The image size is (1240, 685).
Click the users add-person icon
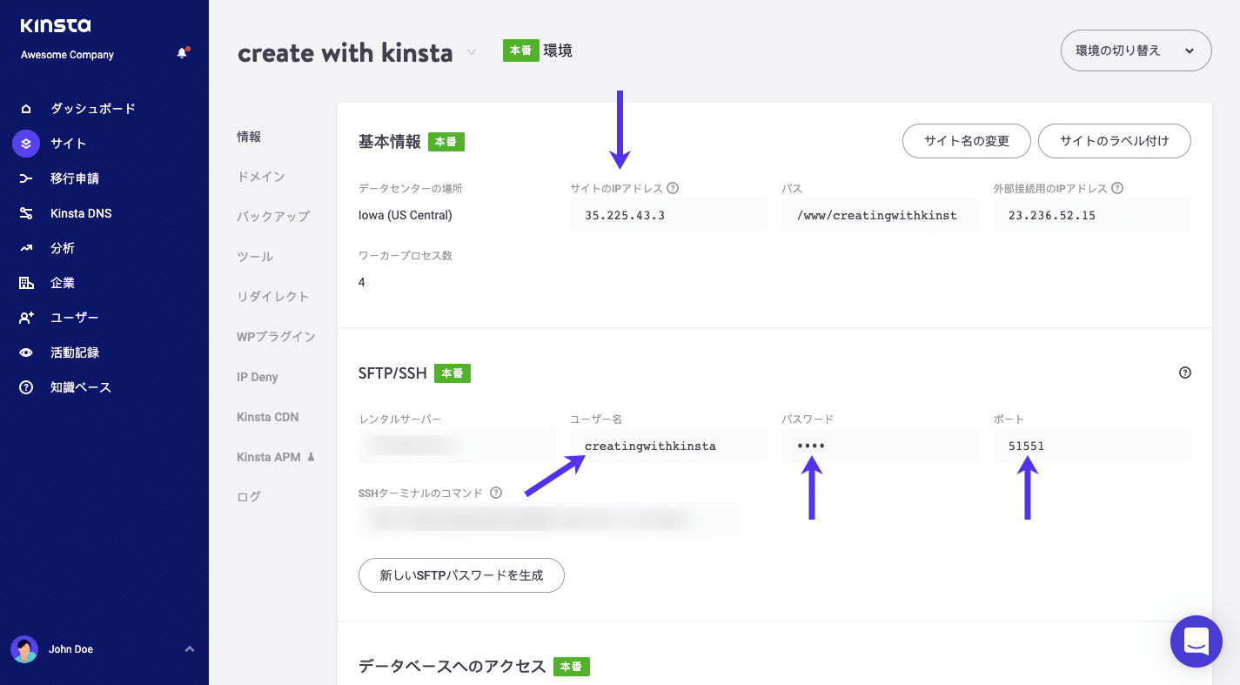pos(26,318)
